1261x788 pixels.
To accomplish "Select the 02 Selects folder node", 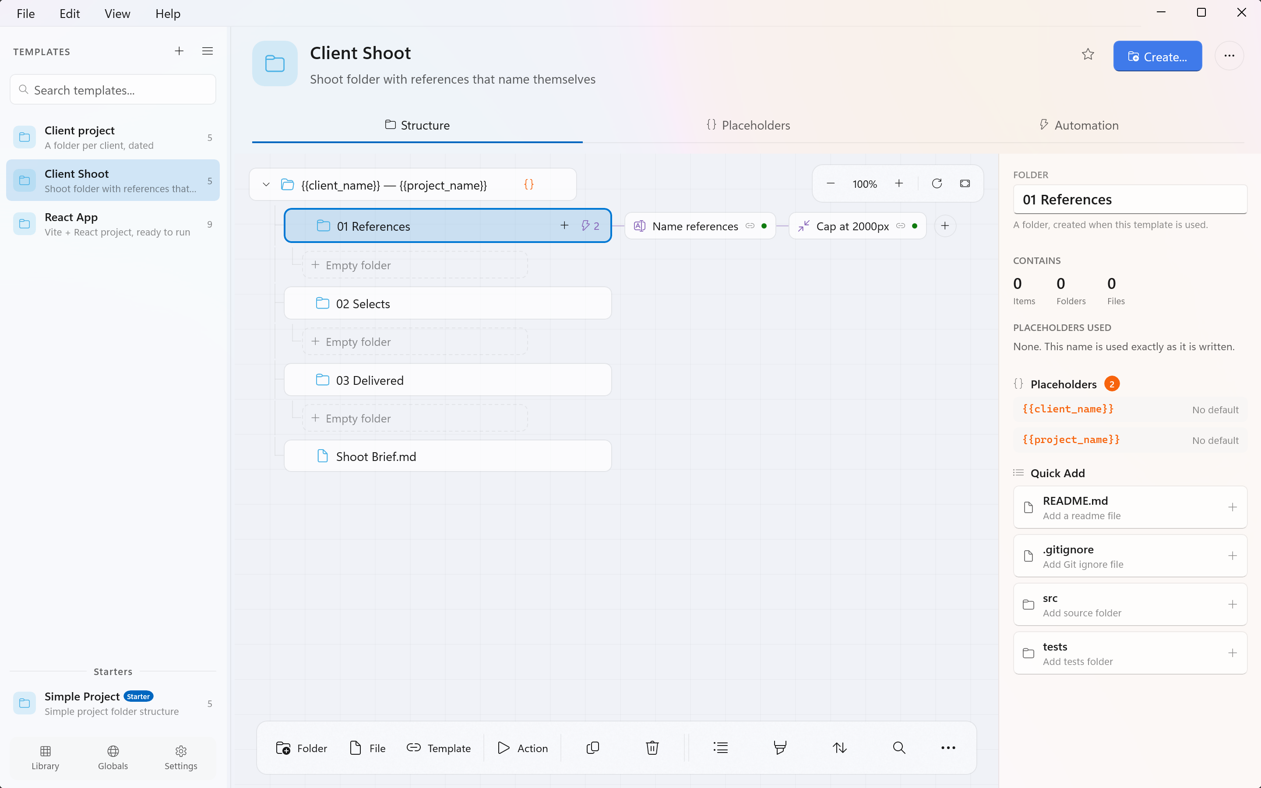I will [447, 303].
